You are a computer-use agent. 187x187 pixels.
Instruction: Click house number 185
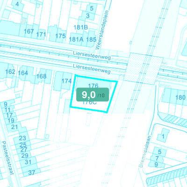(91, 39)
